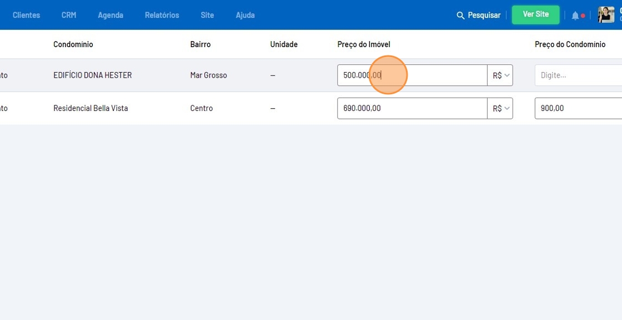Click the Residencial Bella Vista condominium name
The width and height of the screenshot is (622, 320).
(91, 109)
